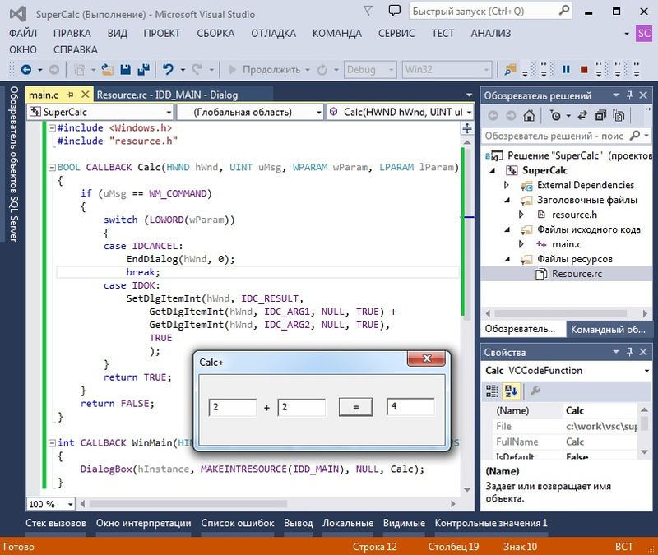The image size is (658, 555).
Task: Click the Save All toolbar icon
Action: pos(143,70)
